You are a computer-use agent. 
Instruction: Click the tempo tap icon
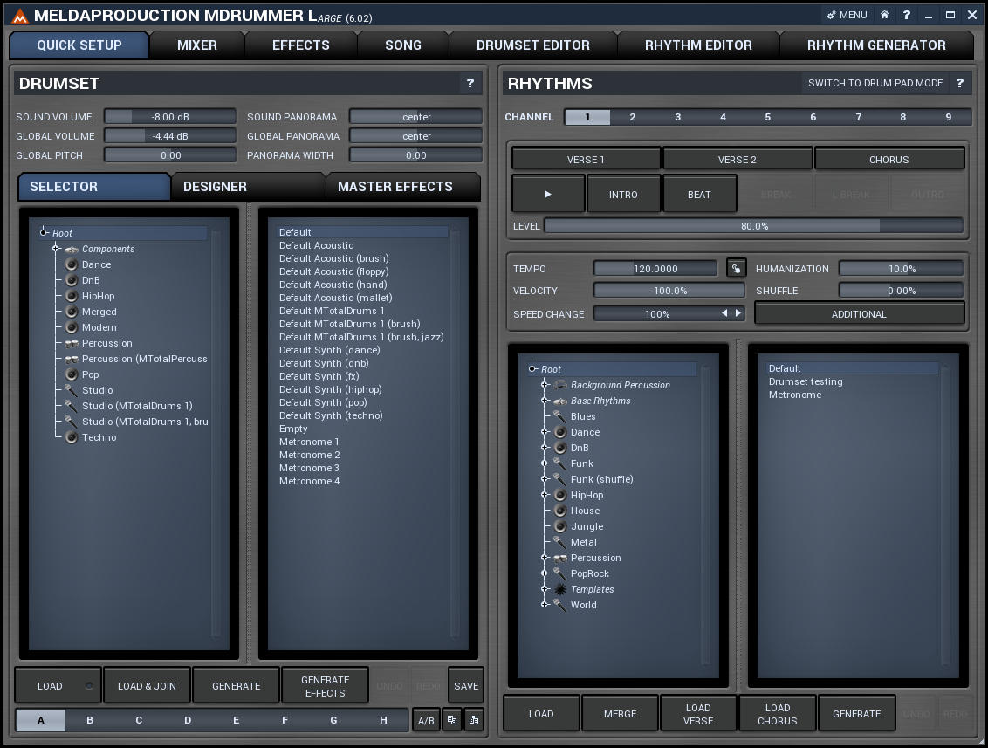click(x=736, y=269)
